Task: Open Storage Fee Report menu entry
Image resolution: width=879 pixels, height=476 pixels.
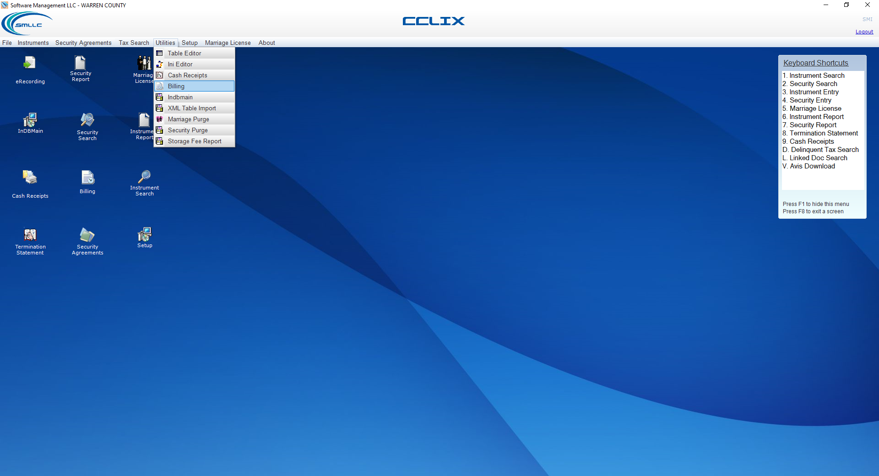Action: (x=195, y=141)
